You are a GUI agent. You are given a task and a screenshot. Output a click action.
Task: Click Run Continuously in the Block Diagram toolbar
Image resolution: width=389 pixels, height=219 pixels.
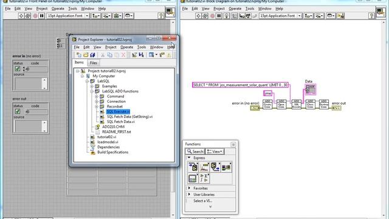205,16
